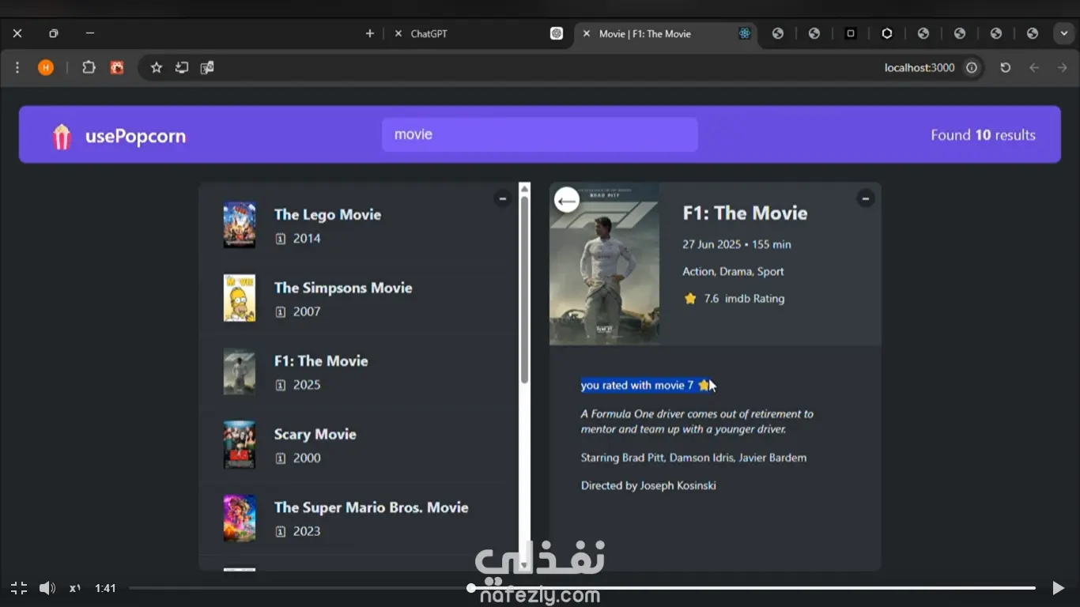The width and height of the screenshot is (1080, 607).
Task: Switch to the tab with square icon
Action: coord(851,34)
